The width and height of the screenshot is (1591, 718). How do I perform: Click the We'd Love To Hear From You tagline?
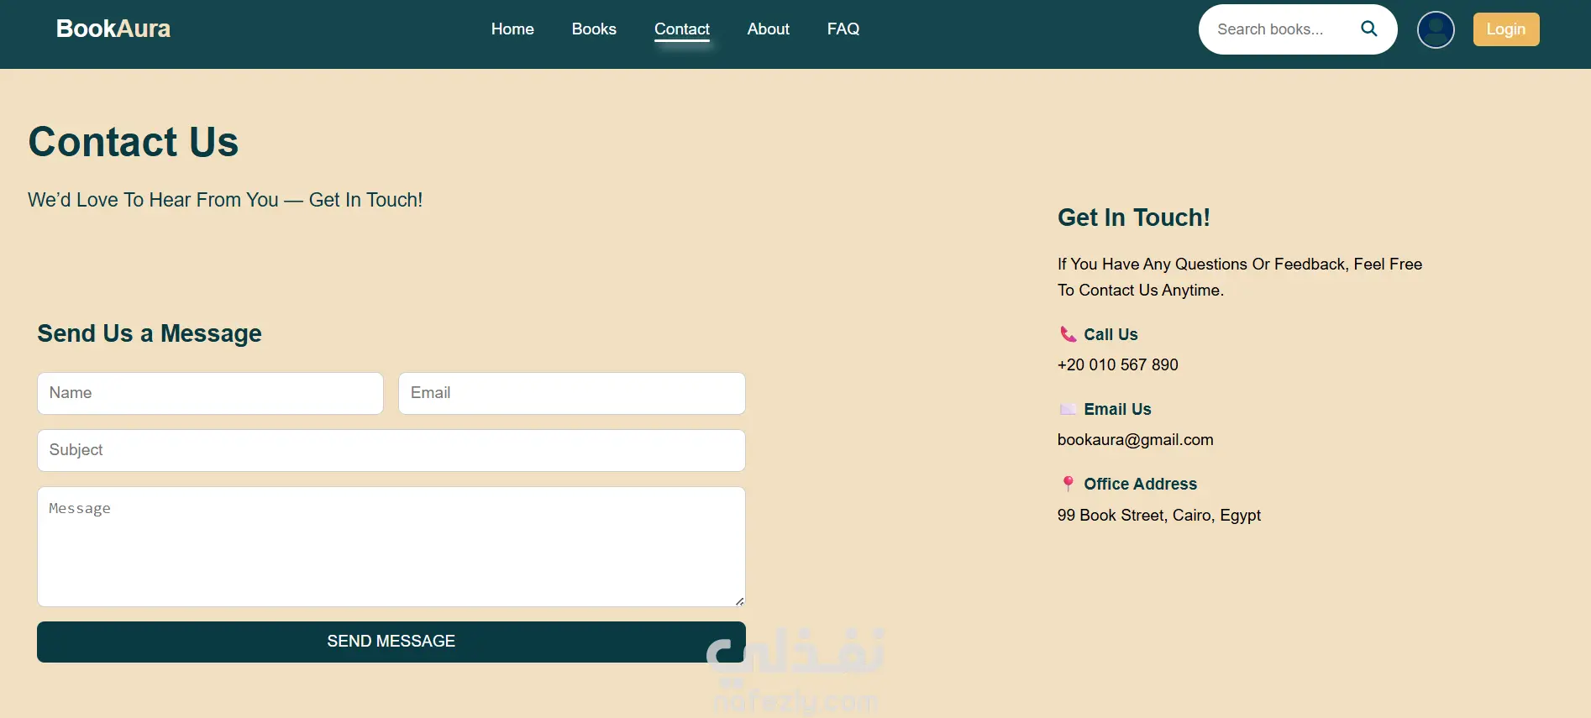click(225, 200)
